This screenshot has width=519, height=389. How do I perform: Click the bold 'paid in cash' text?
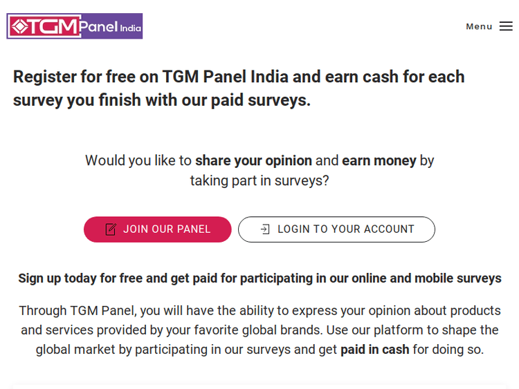pos(374,349)
